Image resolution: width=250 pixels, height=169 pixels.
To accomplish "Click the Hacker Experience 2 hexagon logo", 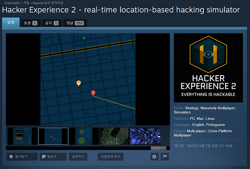I will click(208, 55).
